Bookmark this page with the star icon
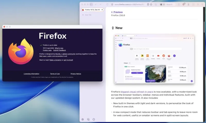 tap(151, 4)
